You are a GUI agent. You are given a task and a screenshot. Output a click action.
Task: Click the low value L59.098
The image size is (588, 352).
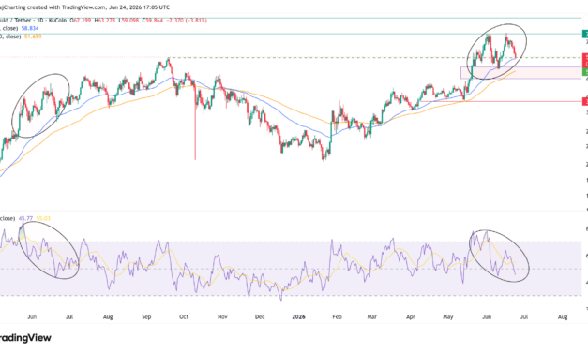point(128,21)
